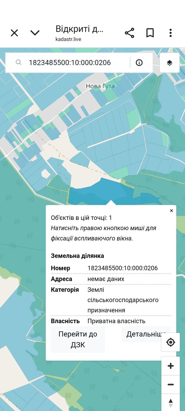
Task: Reset map bearing with compass button
Action: tap(171, 402)
